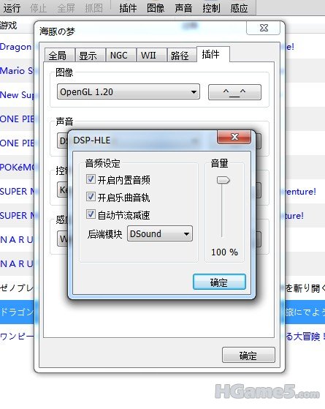
Task: Close the 海豚の梦 settings window
Action: [x=263, y=28]
